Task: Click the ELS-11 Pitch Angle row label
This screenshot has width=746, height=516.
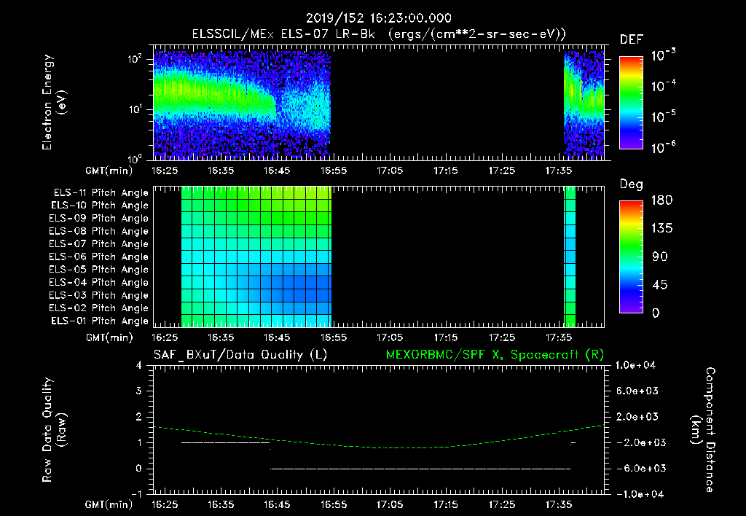Action: (x=101, y=193)
